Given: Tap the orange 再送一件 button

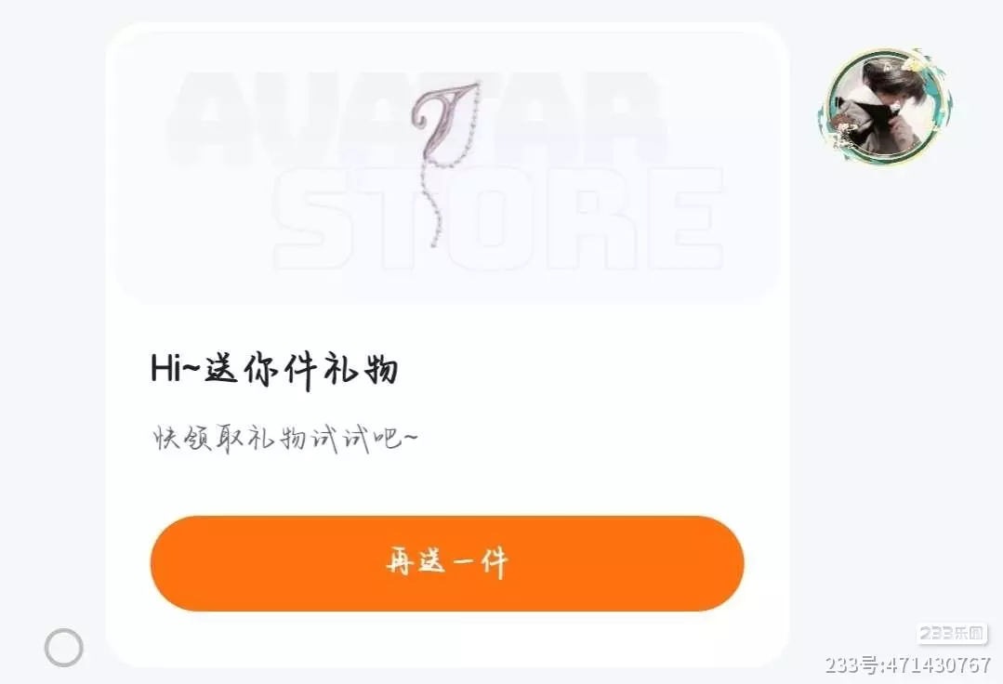Looking at the screenshot, I should [447, 563].
